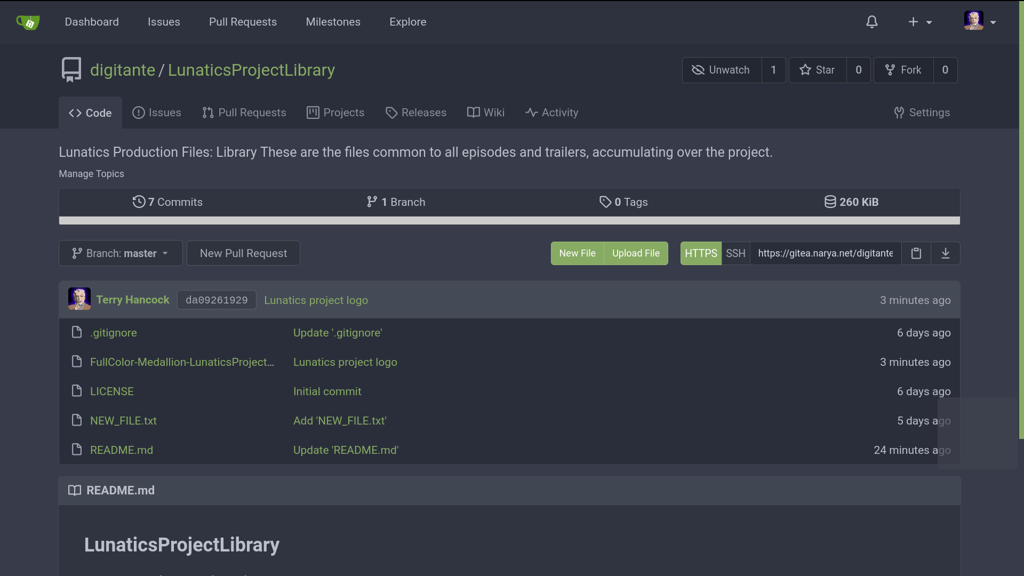Screen dimensions: 1024x576
Task: Star the LunaticsProjectLibrary repository
Action: click(818, 70)
